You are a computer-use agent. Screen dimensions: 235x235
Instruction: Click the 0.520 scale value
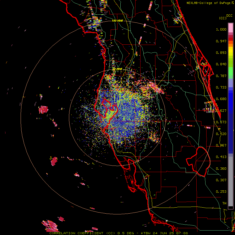[221, 134]
